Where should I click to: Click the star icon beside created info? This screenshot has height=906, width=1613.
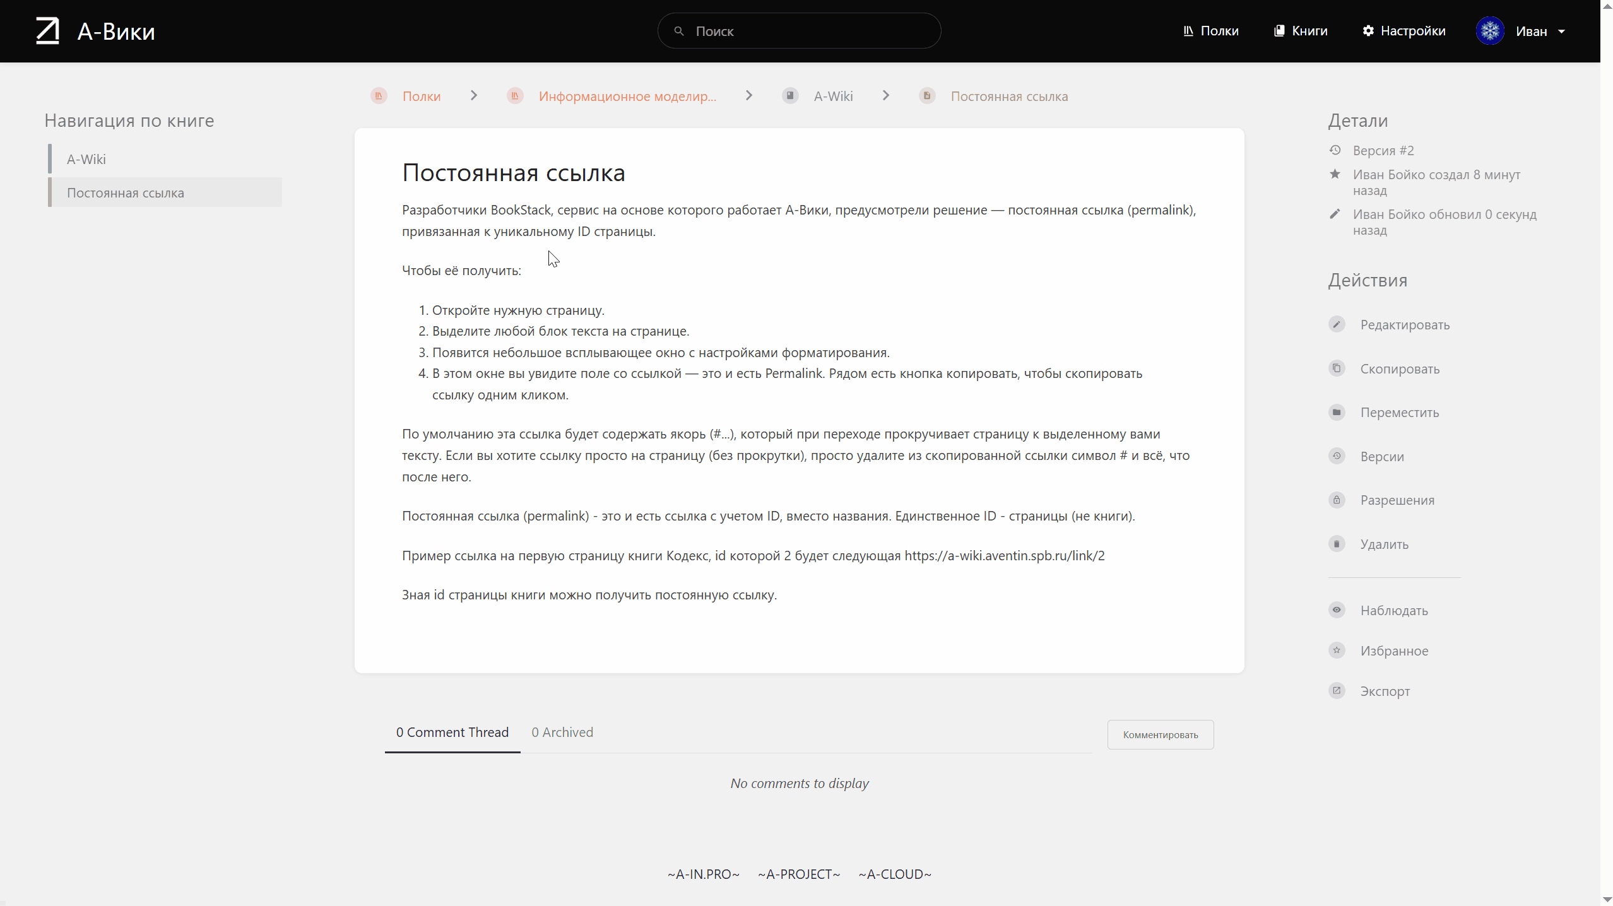point(1335,174)
